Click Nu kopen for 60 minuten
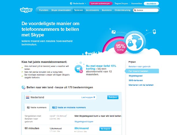 (105, 129)
